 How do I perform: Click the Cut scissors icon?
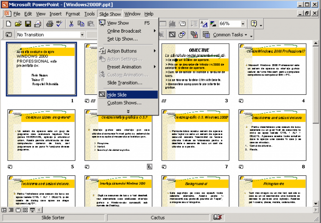point(71,24)
